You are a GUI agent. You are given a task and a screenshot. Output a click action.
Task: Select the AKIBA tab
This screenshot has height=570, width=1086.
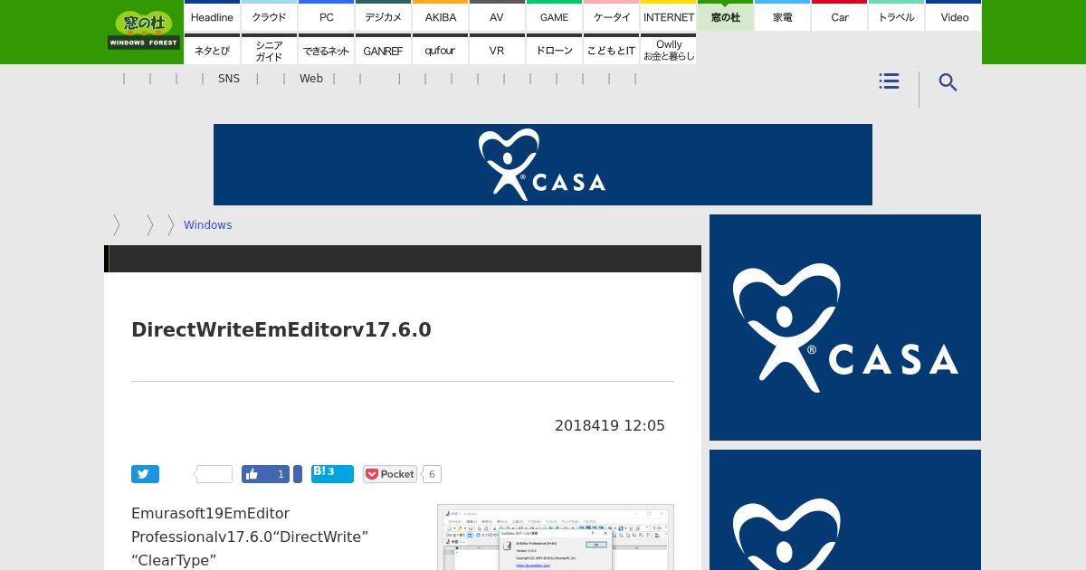pos(440,16)
